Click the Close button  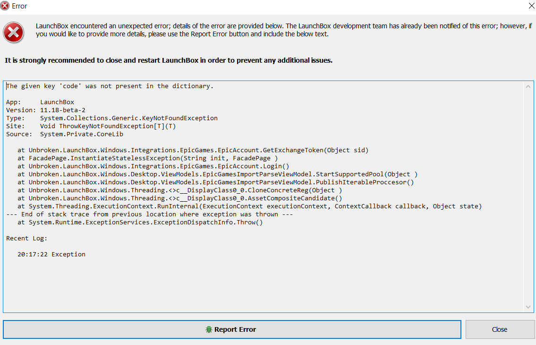pyautogui.click(x=500, y=329)
